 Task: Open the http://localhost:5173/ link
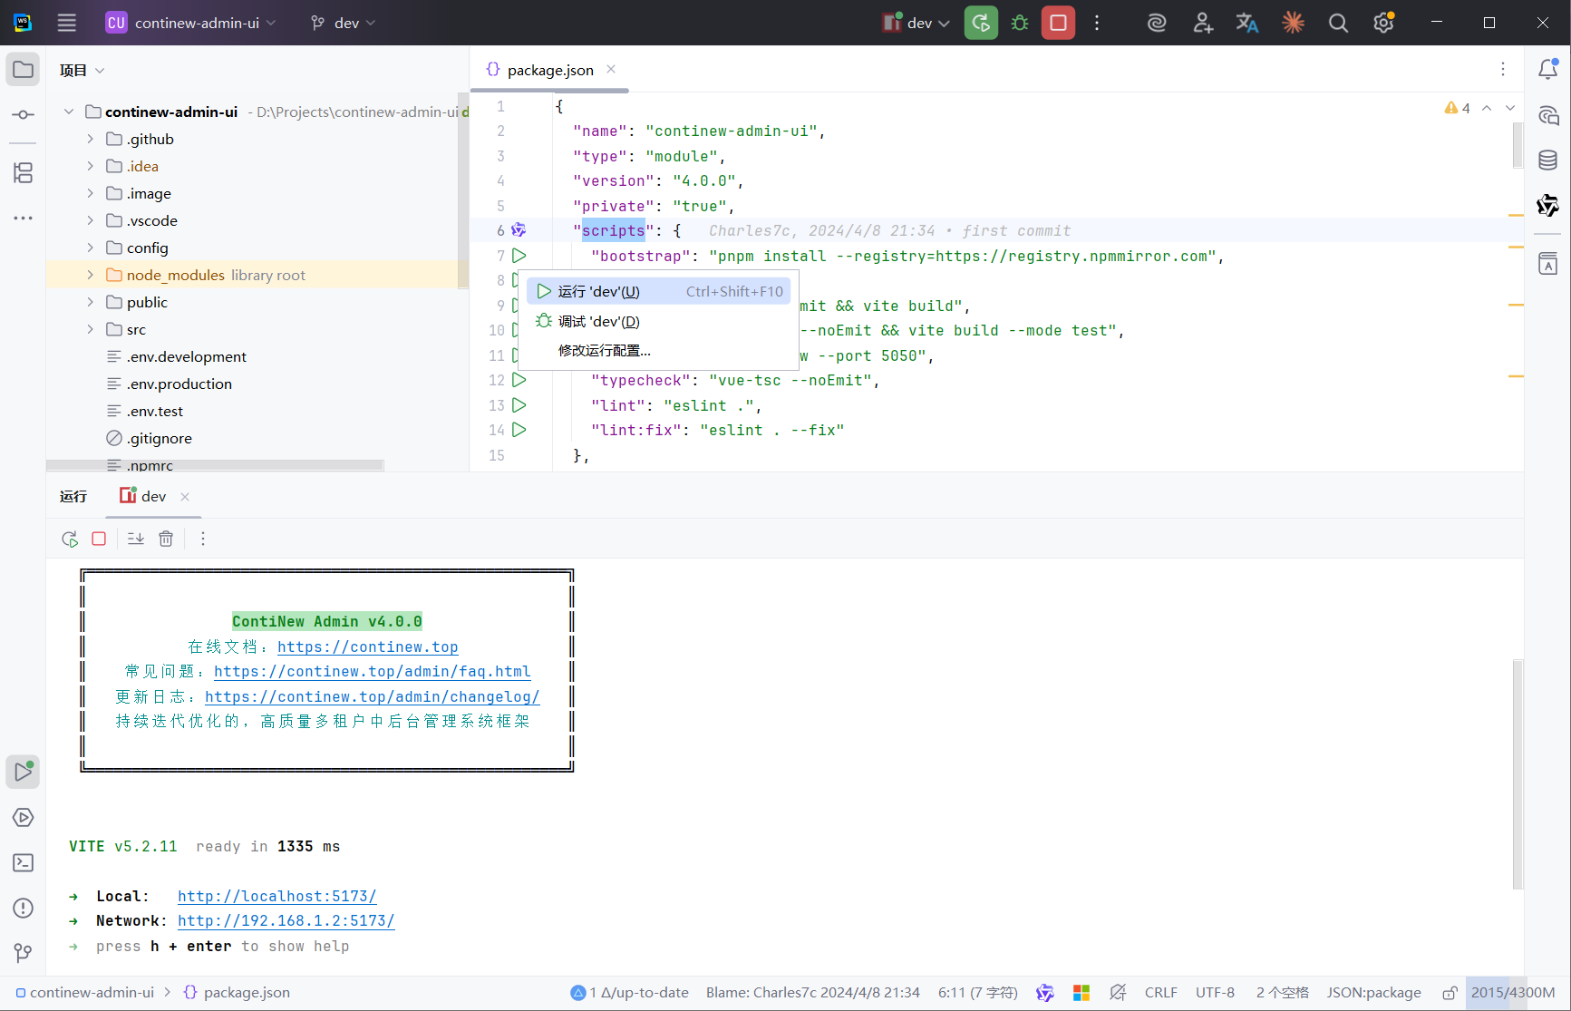click(x=277, y=896)
